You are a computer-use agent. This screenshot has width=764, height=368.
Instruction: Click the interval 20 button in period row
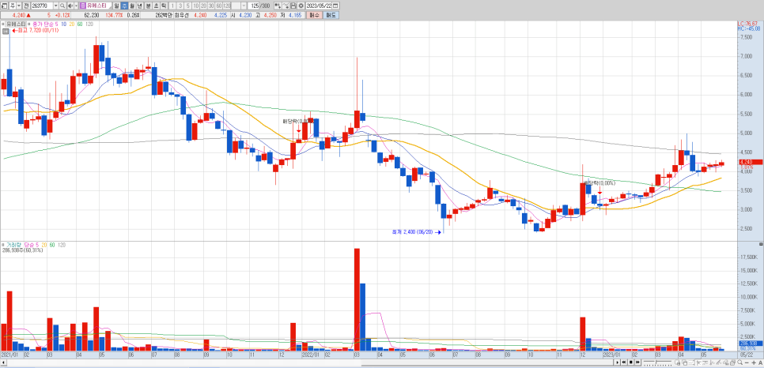tap(204, 6)
